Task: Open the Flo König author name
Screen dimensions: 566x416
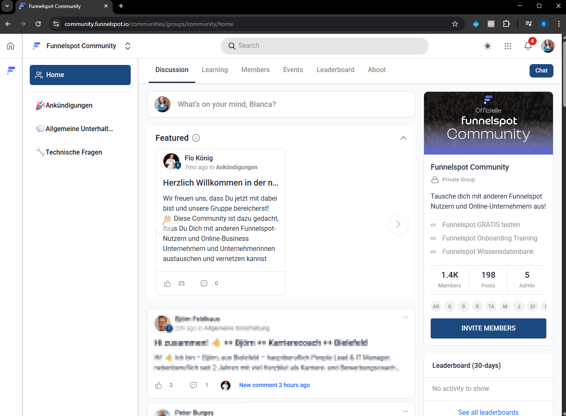Action: [x=199, y=158]
